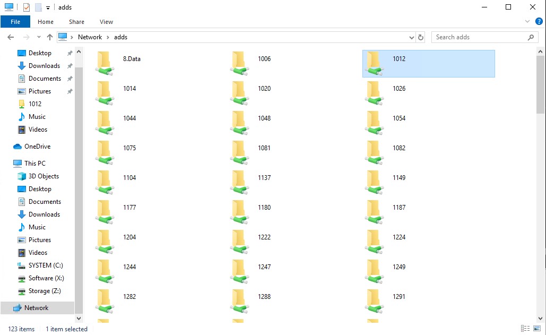The image size is (546, 335).
Task: Open the Customize Quick Access Toolbar dropdown
Action: 48,8
